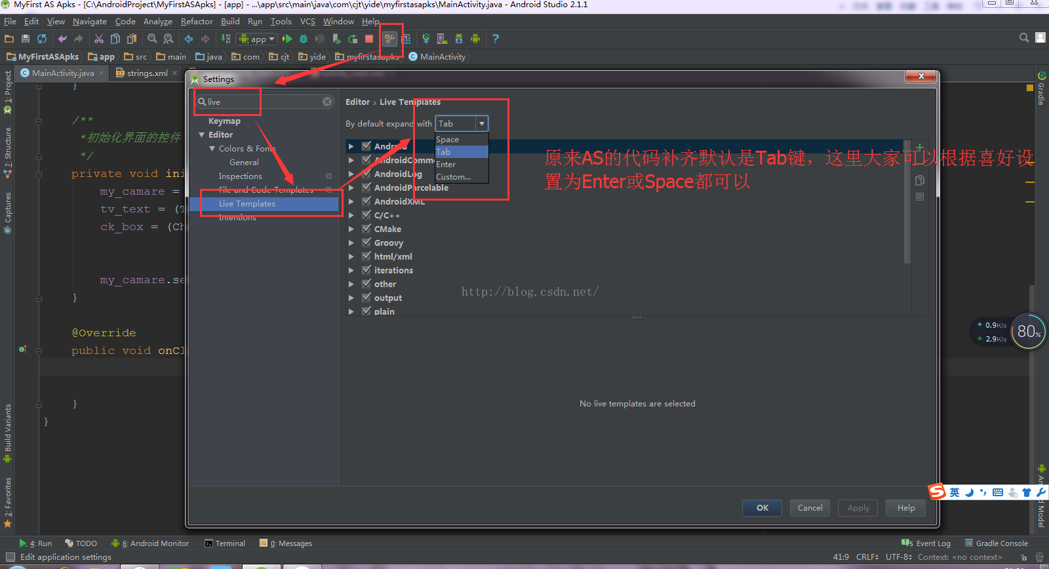Viewport: 1049px width, 569px height.
Task: Click the Settings wrench toolbar icon
Action: (x=390, y=39)
